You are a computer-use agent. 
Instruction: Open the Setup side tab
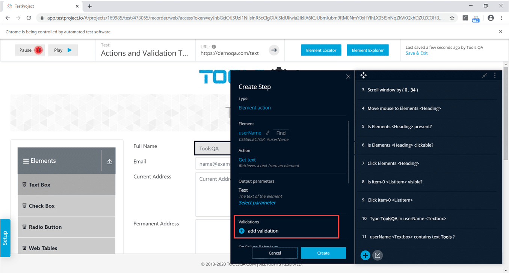pos(5,238)
